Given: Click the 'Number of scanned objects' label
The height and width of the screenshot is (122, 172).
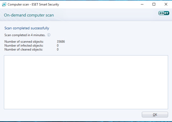Looking at the screenshot, I should [24, 42].
